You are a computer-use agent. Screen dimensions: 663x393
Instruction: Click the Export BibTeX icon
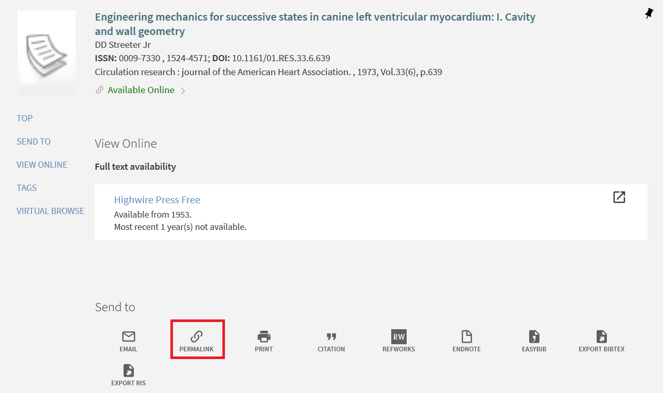[602, 337]
